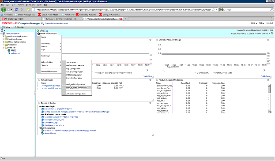Viewport: 275px width, 161px height.
Task: Select the webcache1 tree item
Action: pyautogui.click(x=15, y=53)
